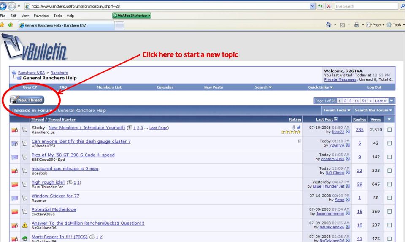Click Log Out in navbar

(374, 87)
